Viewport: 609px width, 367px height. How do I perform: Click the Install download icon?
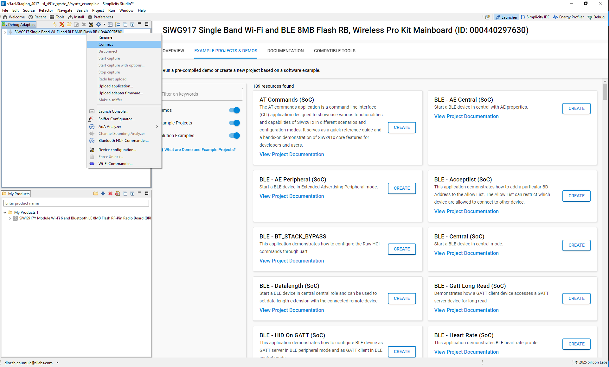click(x=70, y=17)
